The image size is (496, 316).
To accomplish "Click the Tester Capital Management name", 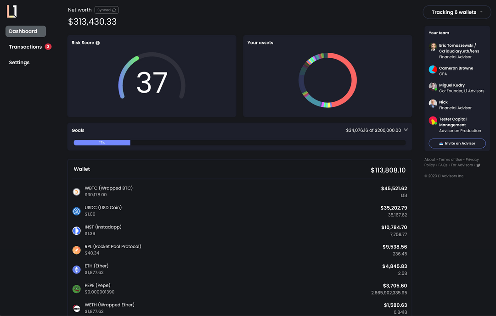I will [x=453, y=122].
